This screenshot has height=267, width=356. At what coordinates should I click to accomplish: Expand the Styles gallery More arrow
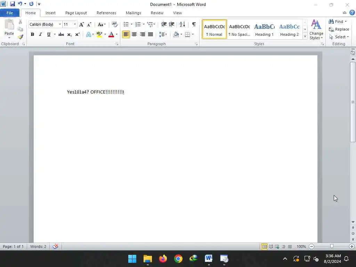(305, 36)
